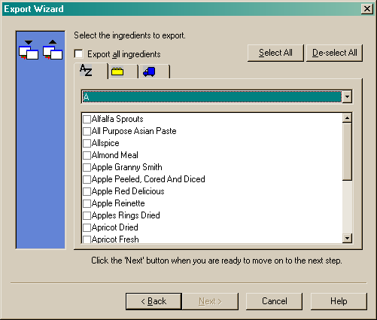The image size is (377, 320).
Task: Click the Select All button
Action: pyautogui.click(x=275, y=53)
